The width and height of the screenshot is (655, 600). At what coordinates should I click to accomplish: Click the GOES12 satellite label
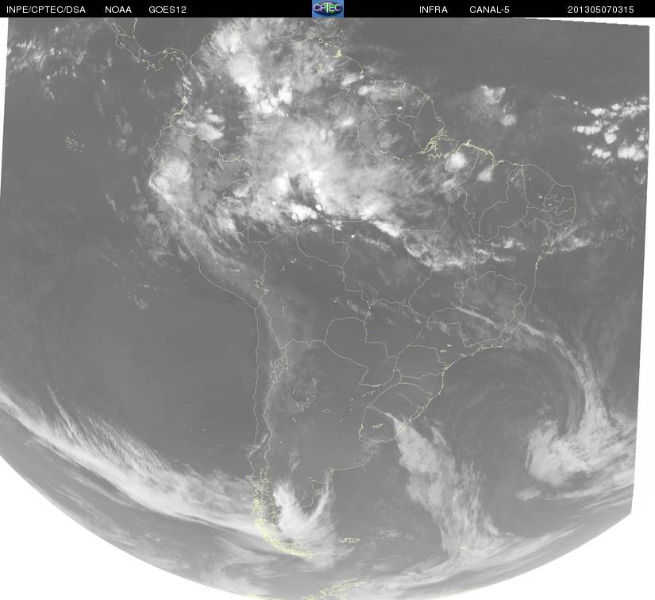pos(168,10)
